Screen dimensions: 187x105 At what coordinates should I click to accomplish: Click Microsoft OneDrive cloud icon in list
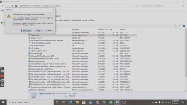click(30, 61)
